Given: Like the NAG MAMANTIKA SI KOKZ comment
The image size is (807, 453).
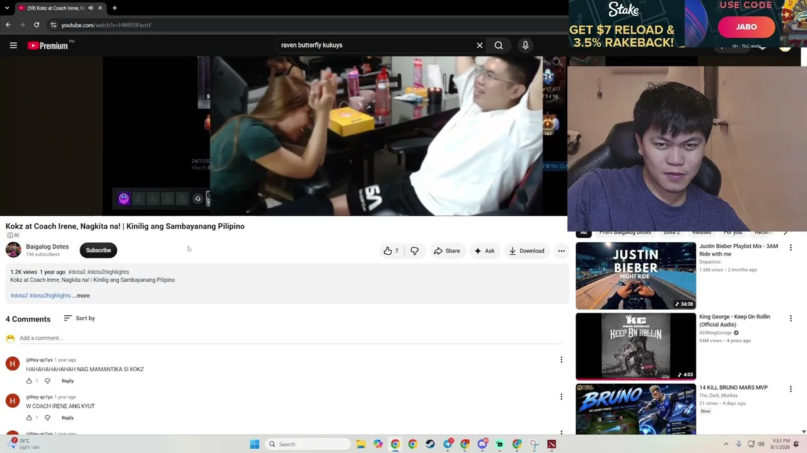Looking at the screenshot, I should point(29,381).
